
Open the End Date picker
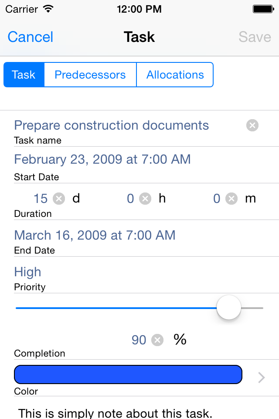[x=95, y=235]
